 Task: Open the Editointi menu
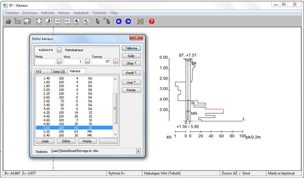tap(48, 13)
